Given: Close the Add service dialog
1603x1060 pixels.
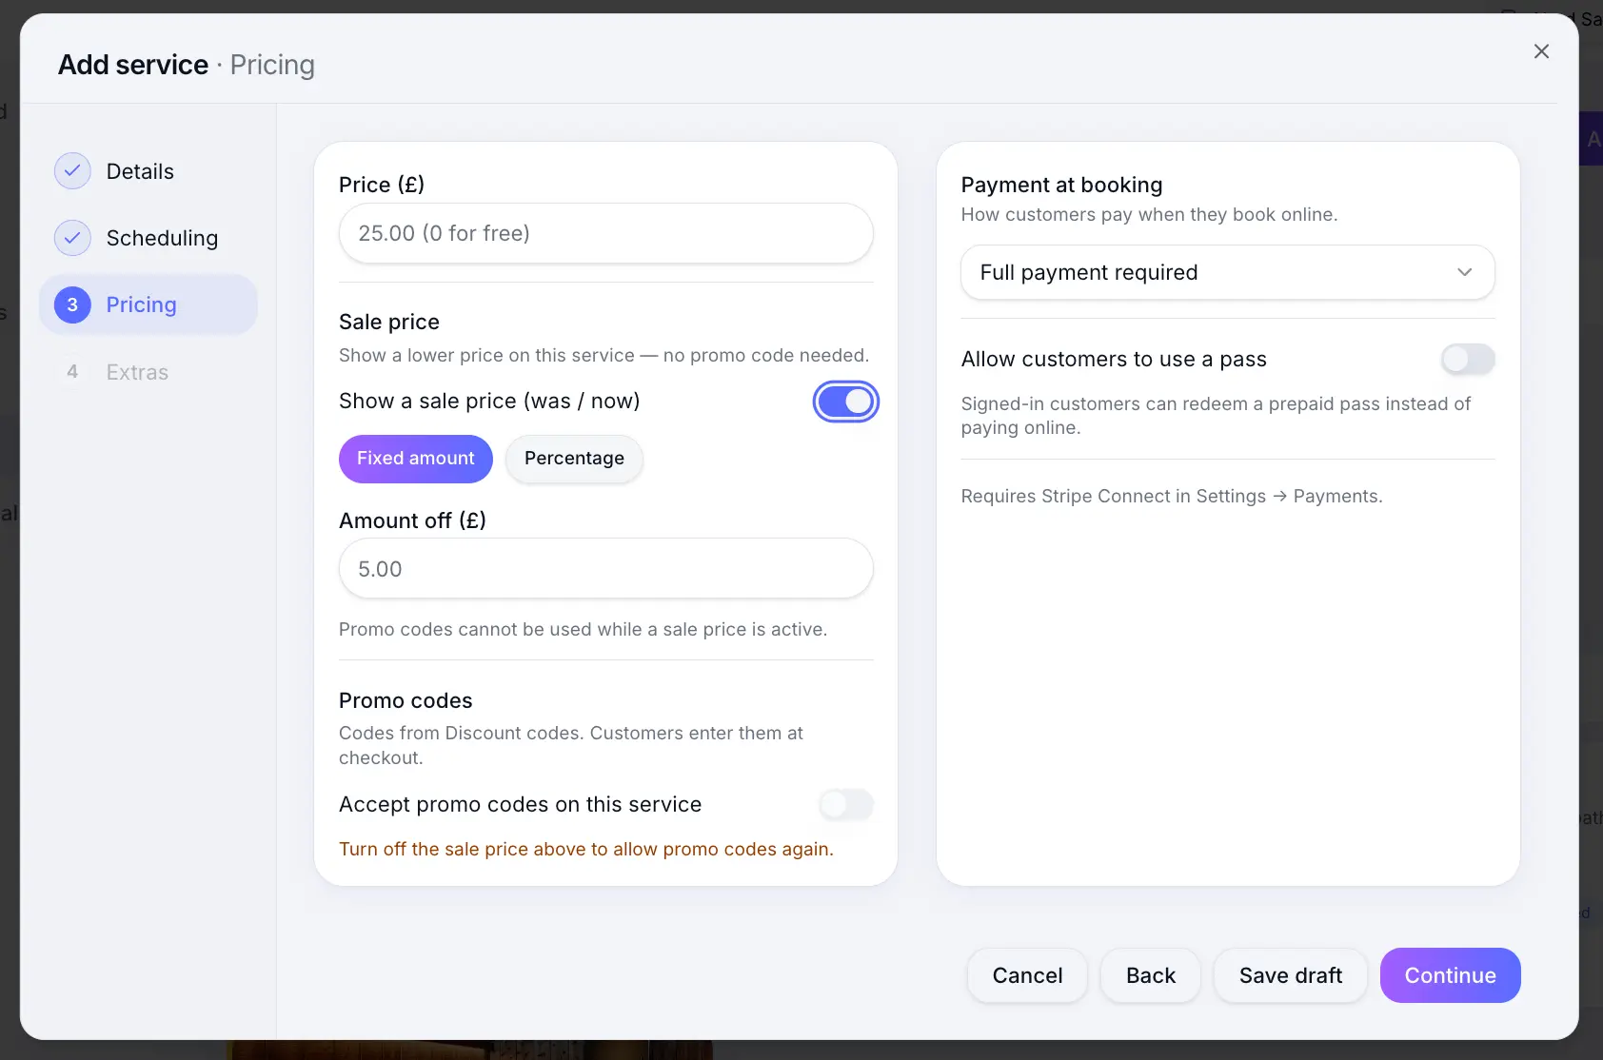Looking at the screenshot, I should coord(1541,51).
